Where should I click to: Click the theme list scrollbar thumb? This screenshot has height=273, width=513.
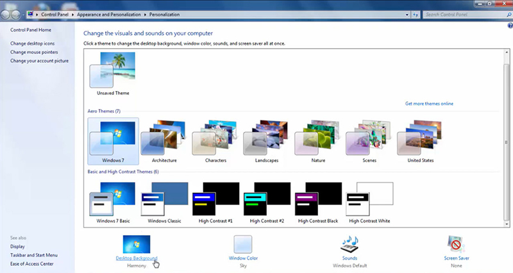tap(507, 142)
